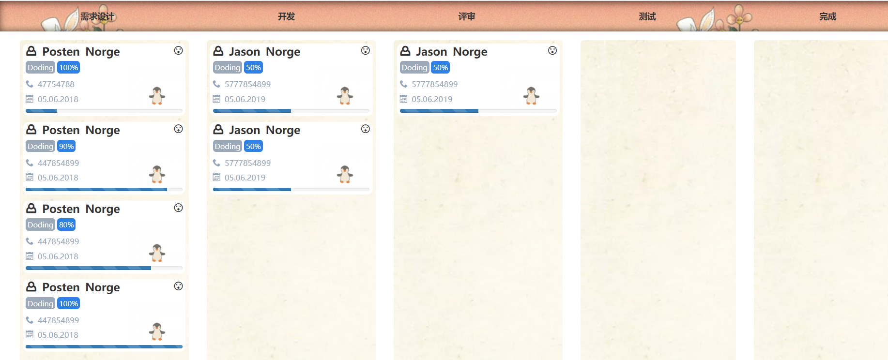Open the 完成 column header

828,16
